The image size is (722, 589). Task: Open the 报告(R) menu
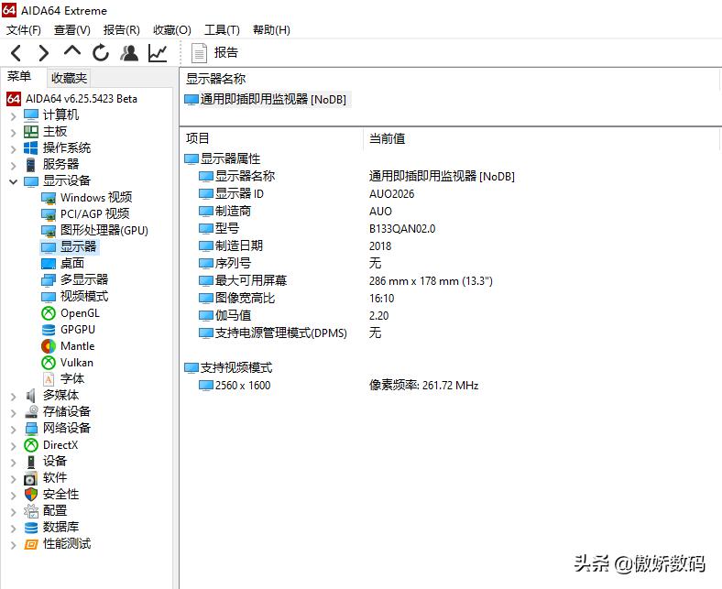pos(122,30)
